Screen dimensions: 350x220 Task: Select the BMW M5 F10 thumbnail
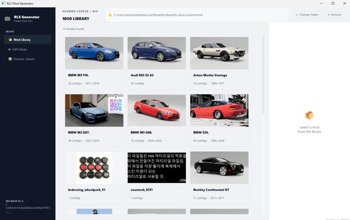click(94, 53)
